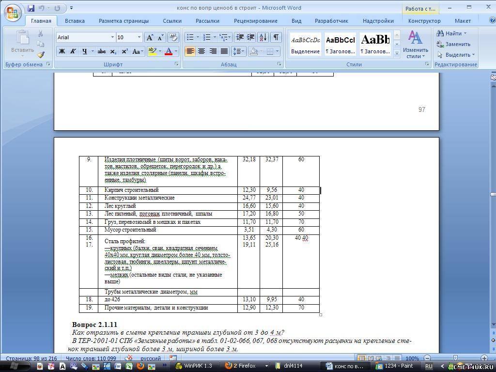The height and width of the screenshot is (372, 496).
Task: Switch to Print Layout view in status bar
Action: pos(361,358)
